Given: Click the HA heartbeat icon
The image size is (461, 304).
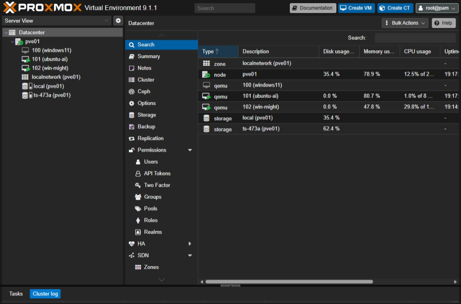Looking at the screenshot, I should (x=131, y=244).
